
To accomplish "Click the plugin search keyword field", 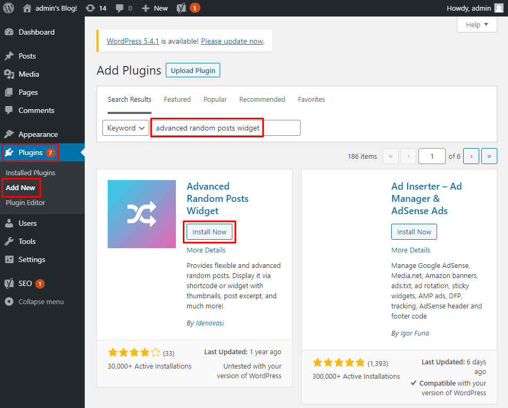I will tap(226, 128).
